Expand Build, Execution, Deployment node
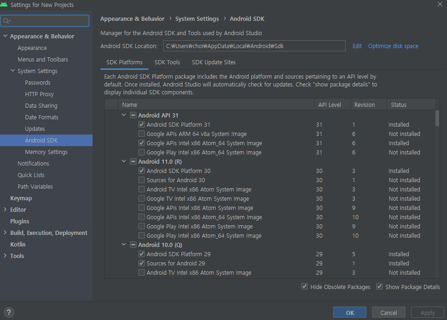 [x=5, y=233]
